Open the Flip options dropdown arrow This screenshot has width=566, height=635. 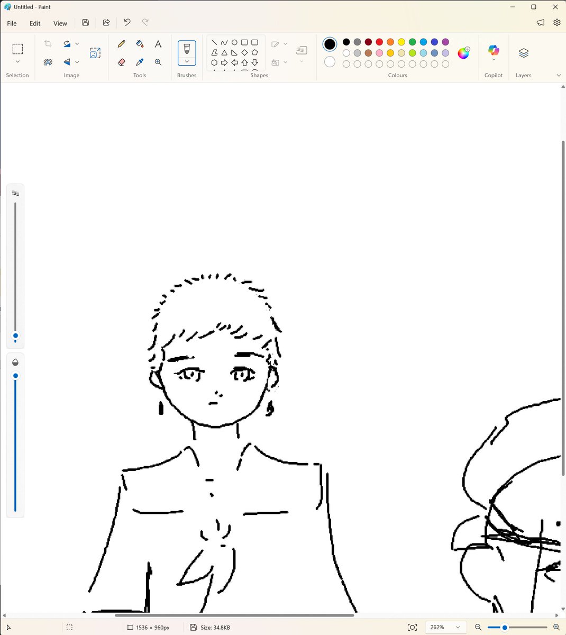pyautogui.click(x=77, y=62)
